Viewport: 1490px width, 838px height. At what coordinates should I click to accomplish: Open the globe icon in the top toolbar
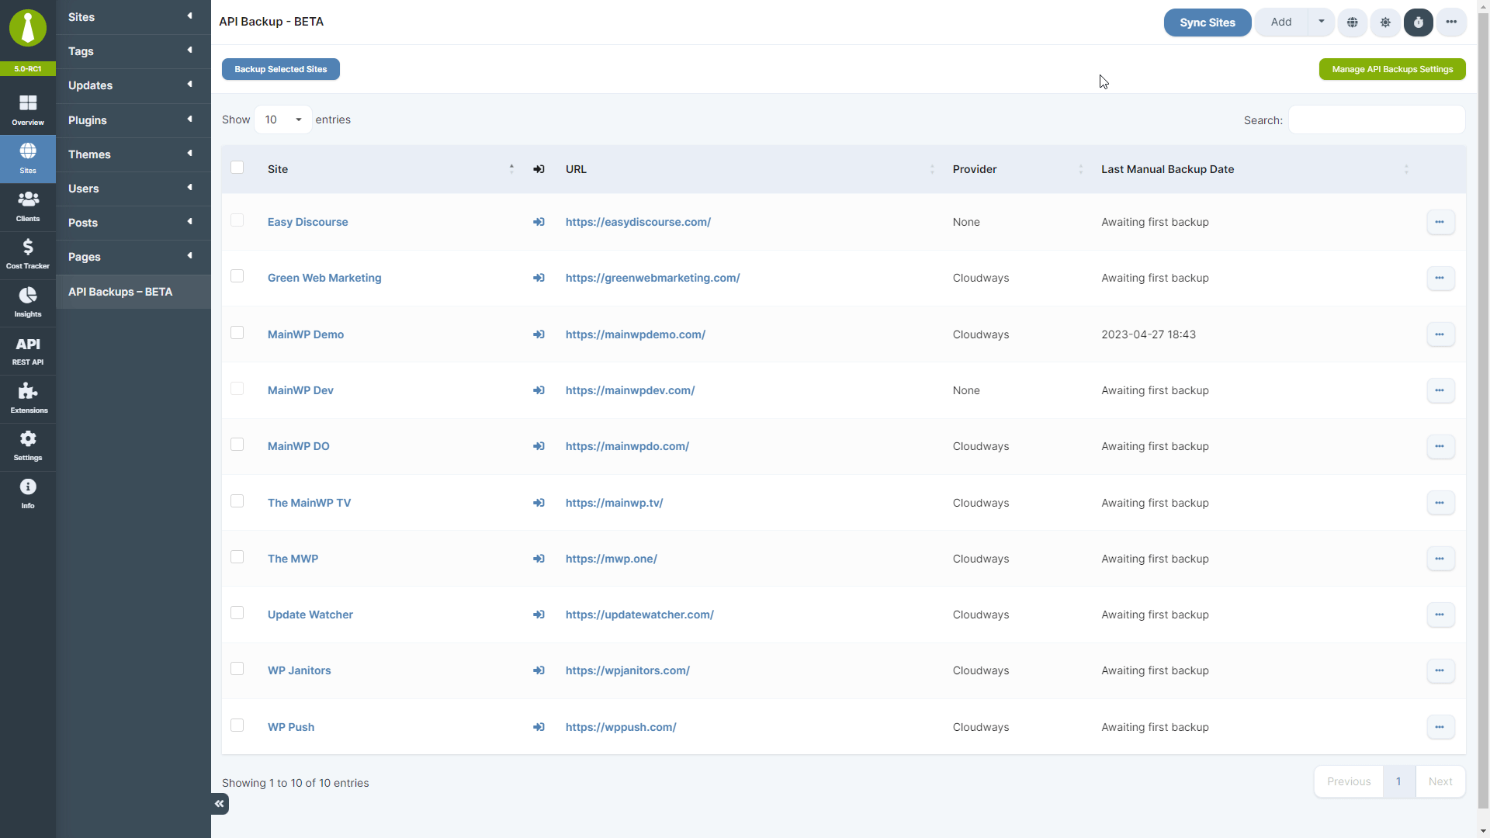click(1353, 23)
